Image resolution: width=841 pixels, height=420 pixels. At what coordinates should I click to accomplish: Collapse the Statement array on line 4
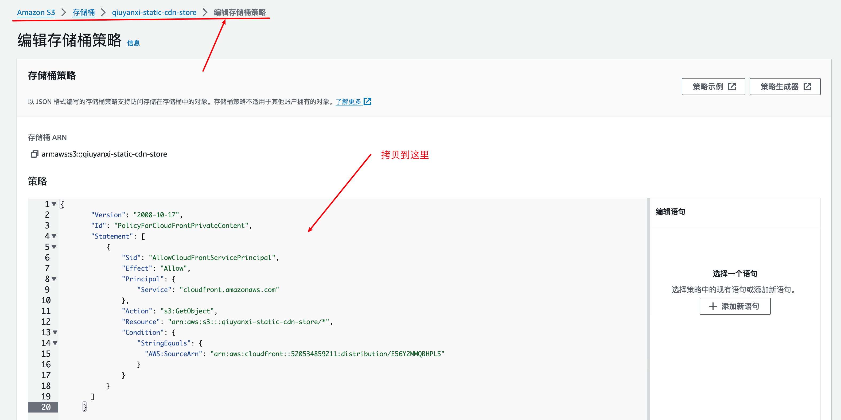[54, 236]
